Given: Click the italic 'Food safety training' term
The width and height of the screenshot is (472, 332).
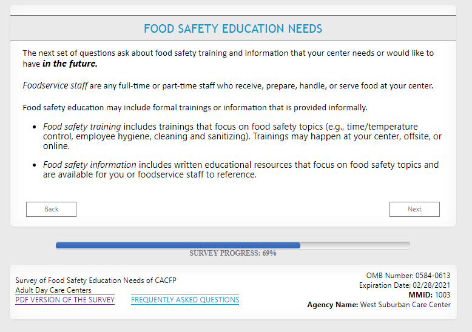Looking at the screenshot, I should click(82, 127).
